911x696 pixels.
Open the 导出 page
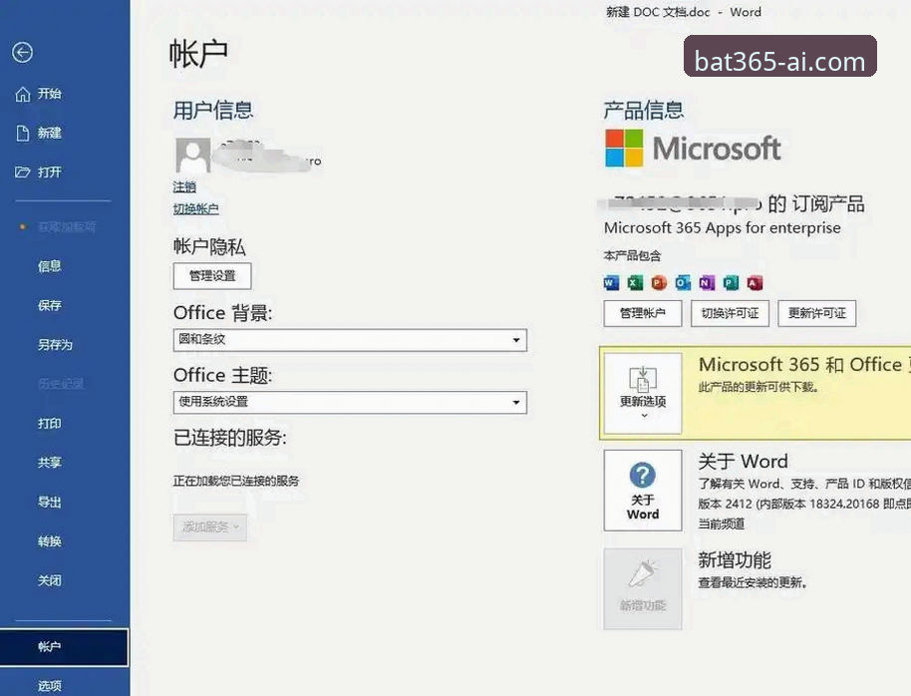[50, 502]
